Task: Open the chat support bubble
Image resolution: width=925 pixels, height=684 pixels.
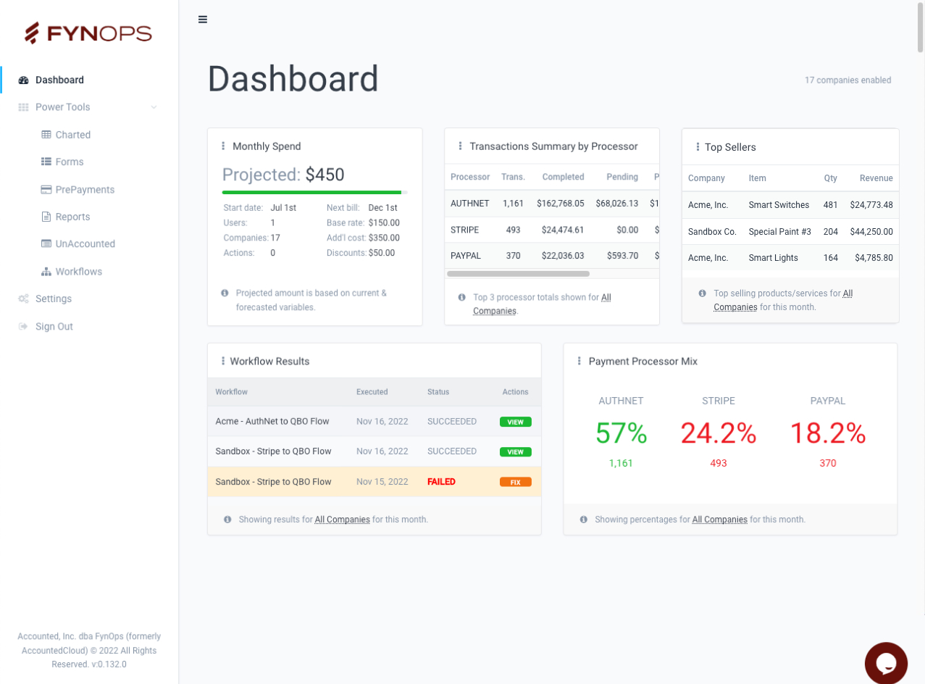Action: 886,662
